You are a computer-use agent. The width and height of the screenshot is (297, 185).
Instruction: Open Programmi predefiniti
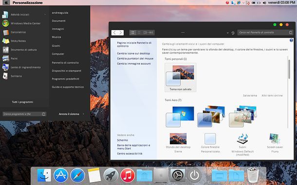[x=66, y=79]
